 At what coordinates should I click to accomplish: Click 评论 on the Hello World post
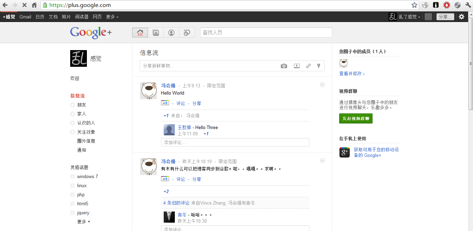click(x=181, y=103)
